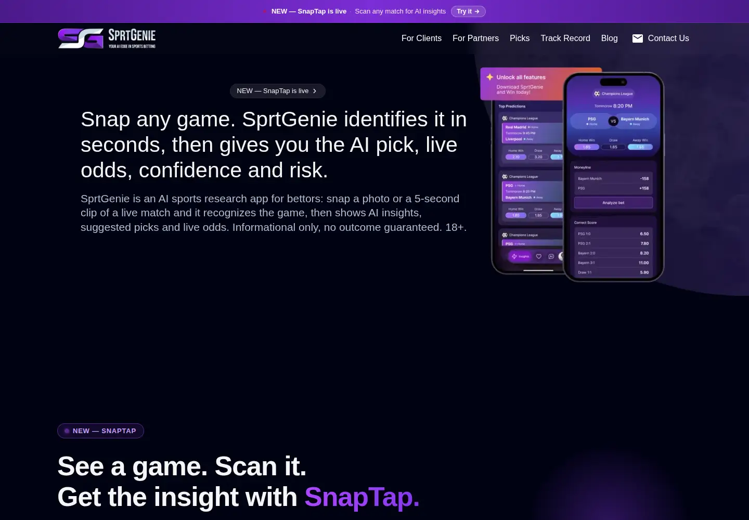
Task: Click the headline starting 'Snap any game. SprtGenie identifies'
Action: (x=274, y=145)
